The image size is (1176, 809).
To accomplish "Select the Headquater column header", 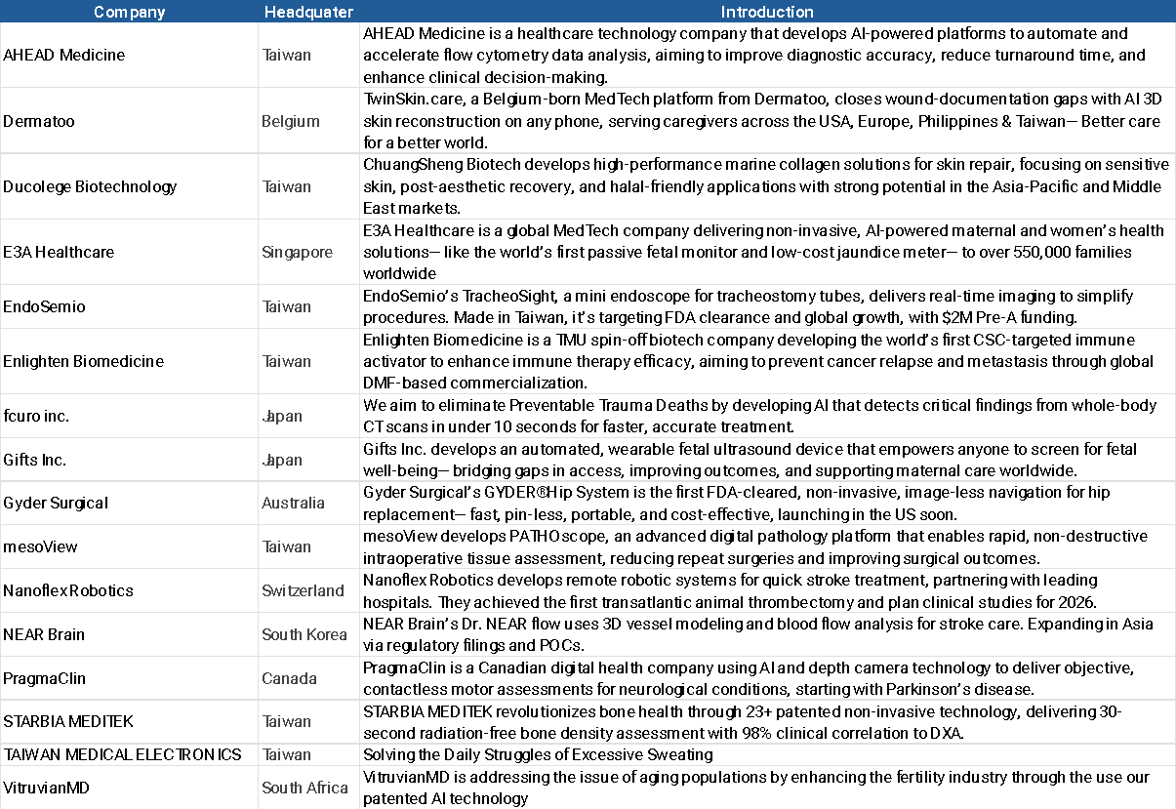I will click(x=308, y=12).
